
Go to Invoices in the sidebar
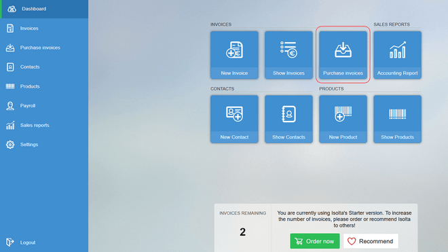(44, 29)
